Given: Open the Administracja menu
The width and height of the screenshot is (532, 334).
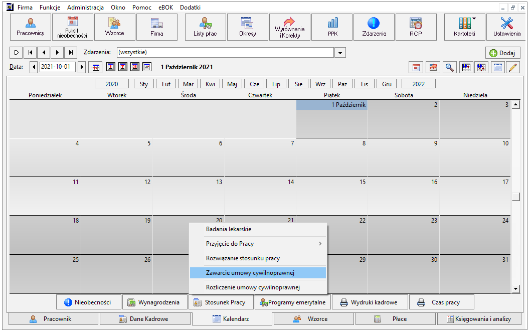Looking at the screenshot, I should coord(85,7).
